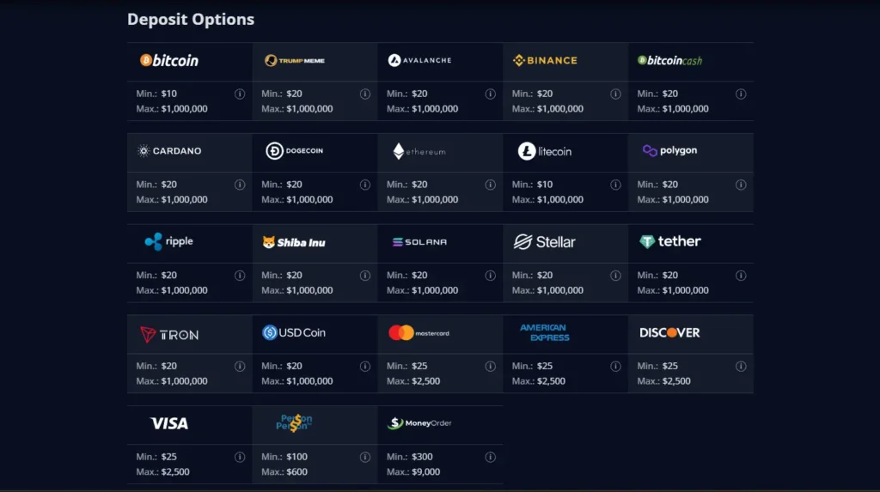
Task: Show info for Ethereum deposit limits
Action: pyautogui.click(x=491, y=185)
